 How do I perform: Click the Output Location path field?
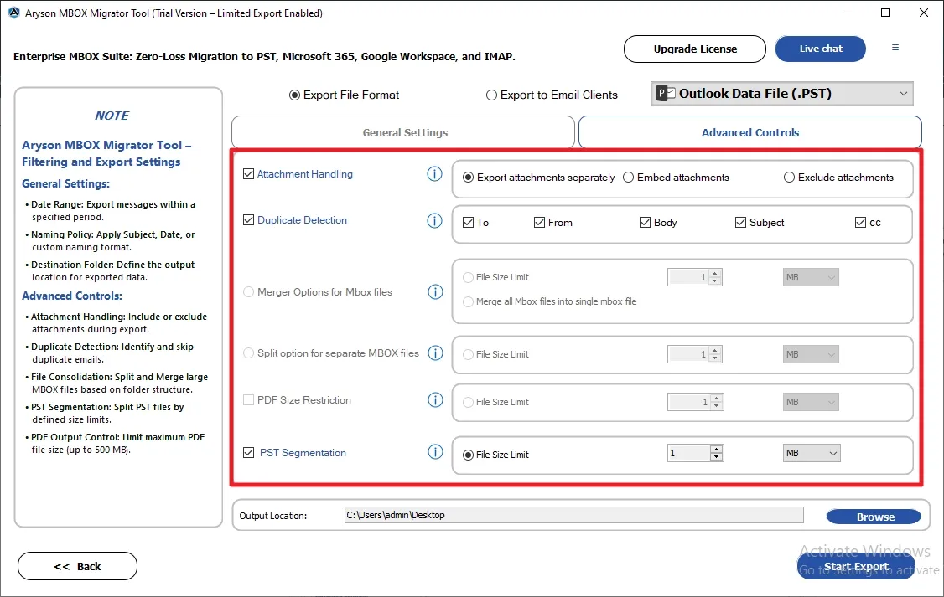point(573,515)
